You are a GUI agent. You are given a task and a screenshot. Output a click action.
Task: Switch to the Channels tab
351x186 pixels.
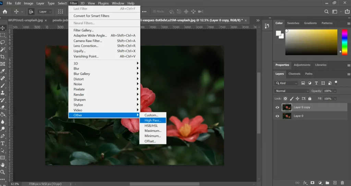294,74
